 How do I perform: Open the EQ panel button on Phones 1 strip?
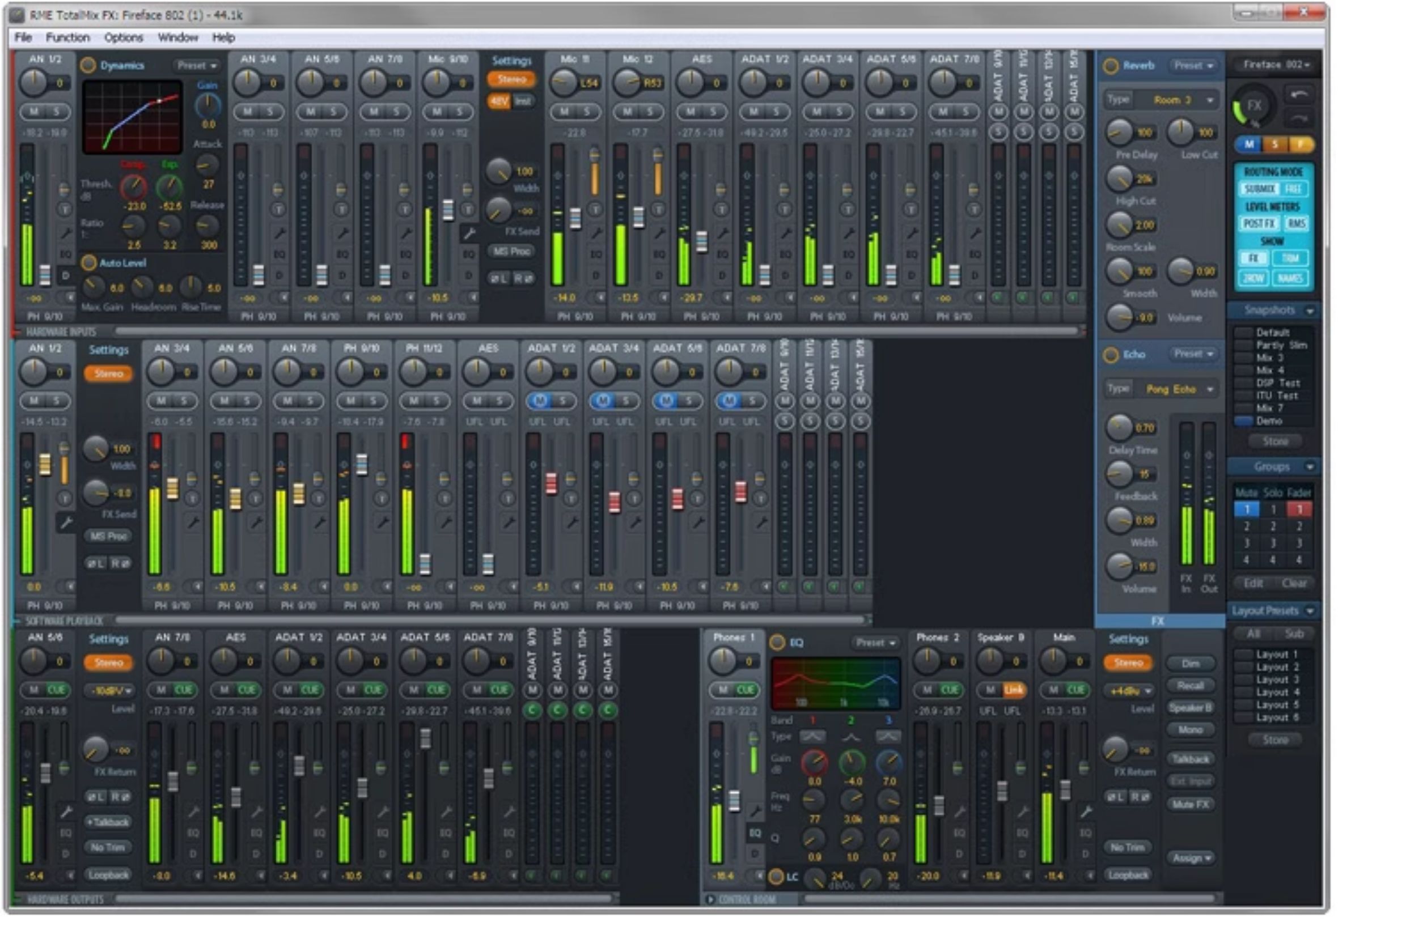755,833
